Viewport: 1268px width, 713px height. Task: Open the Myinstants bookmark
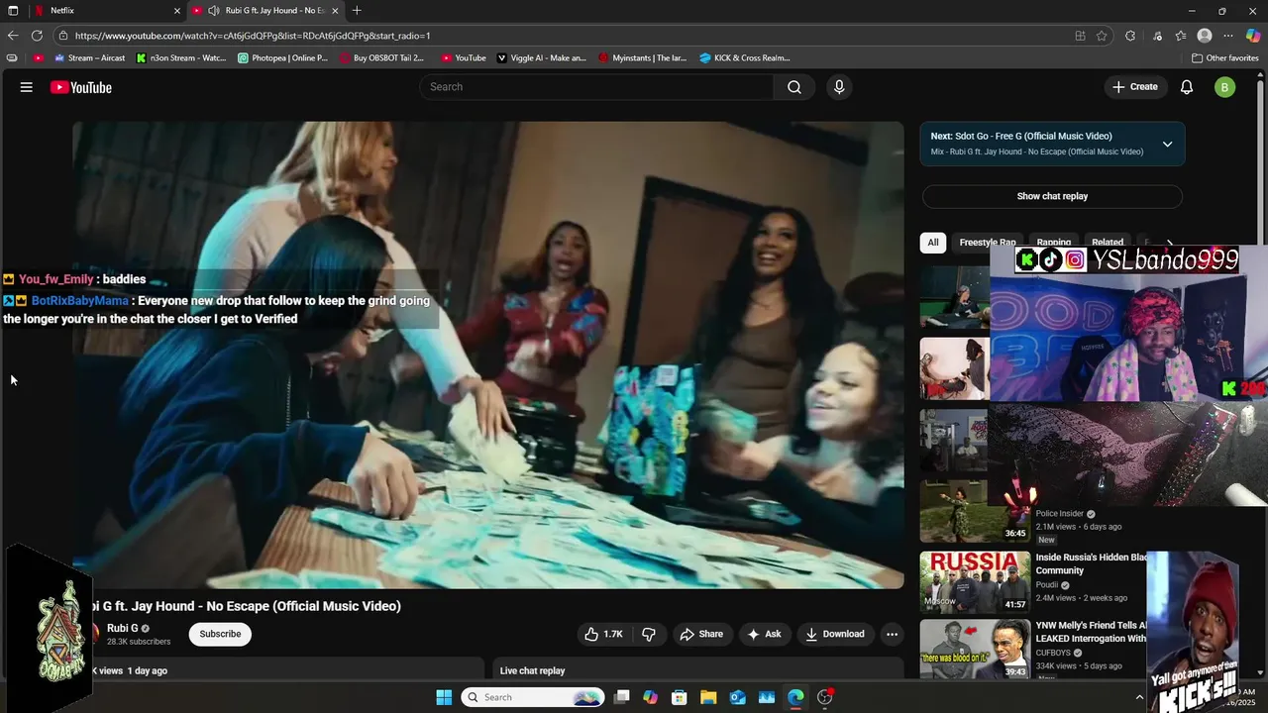pyautogui.click(x=643, y=57)
